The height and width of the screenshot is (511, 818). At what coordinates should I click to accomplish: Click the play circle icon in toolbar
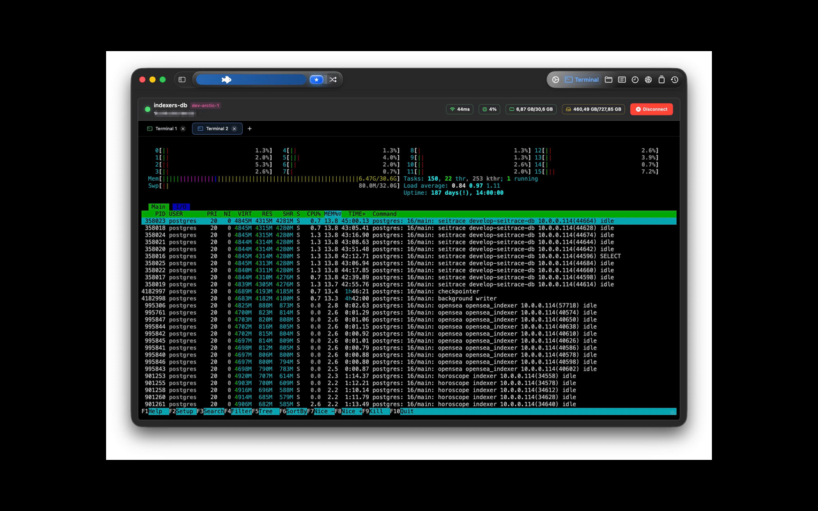pyautogui.click(x=555, y=80)
